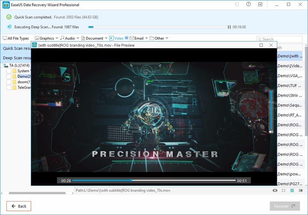Viewport: 308px width, 215px height.
Task: Expand the Graphics filter dropdown arrow
Action: [57, 38]
